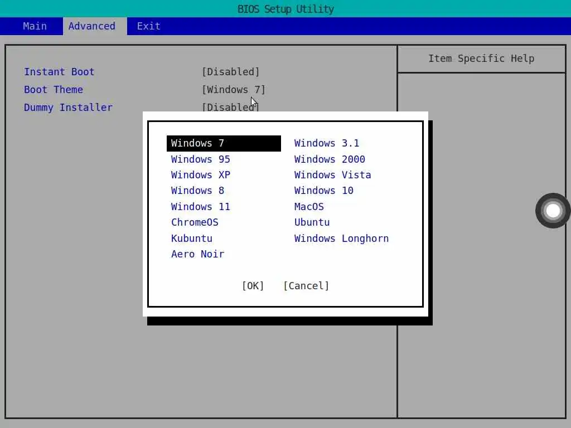
Task: Confirm selection with the [OK] button
Action: (x=253, y=286)
